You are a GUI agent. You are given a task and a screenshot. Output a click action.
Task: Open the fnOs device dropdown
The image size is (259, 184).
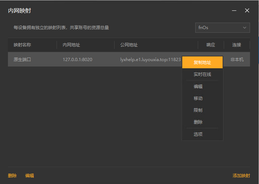pyautogui.click(x=222, y=28)
